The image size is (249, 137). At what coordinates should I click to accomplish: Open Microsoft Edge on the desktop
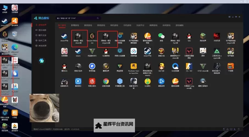click(x=15, y=50)
